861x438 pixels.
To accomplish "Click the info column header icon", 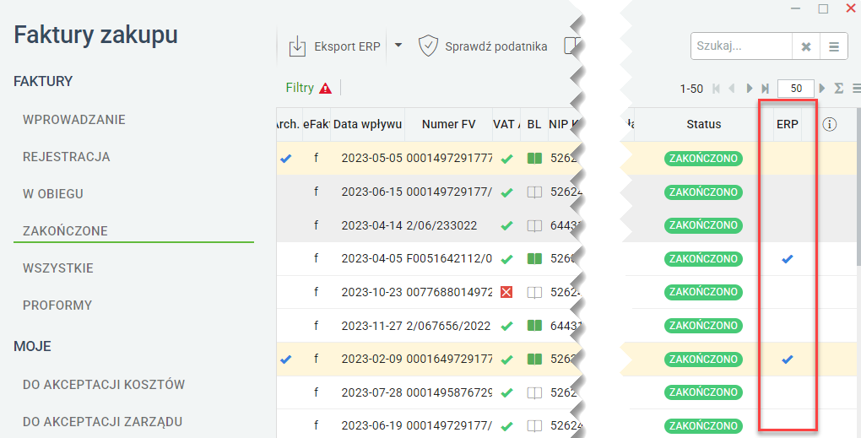I will [829, 125].
